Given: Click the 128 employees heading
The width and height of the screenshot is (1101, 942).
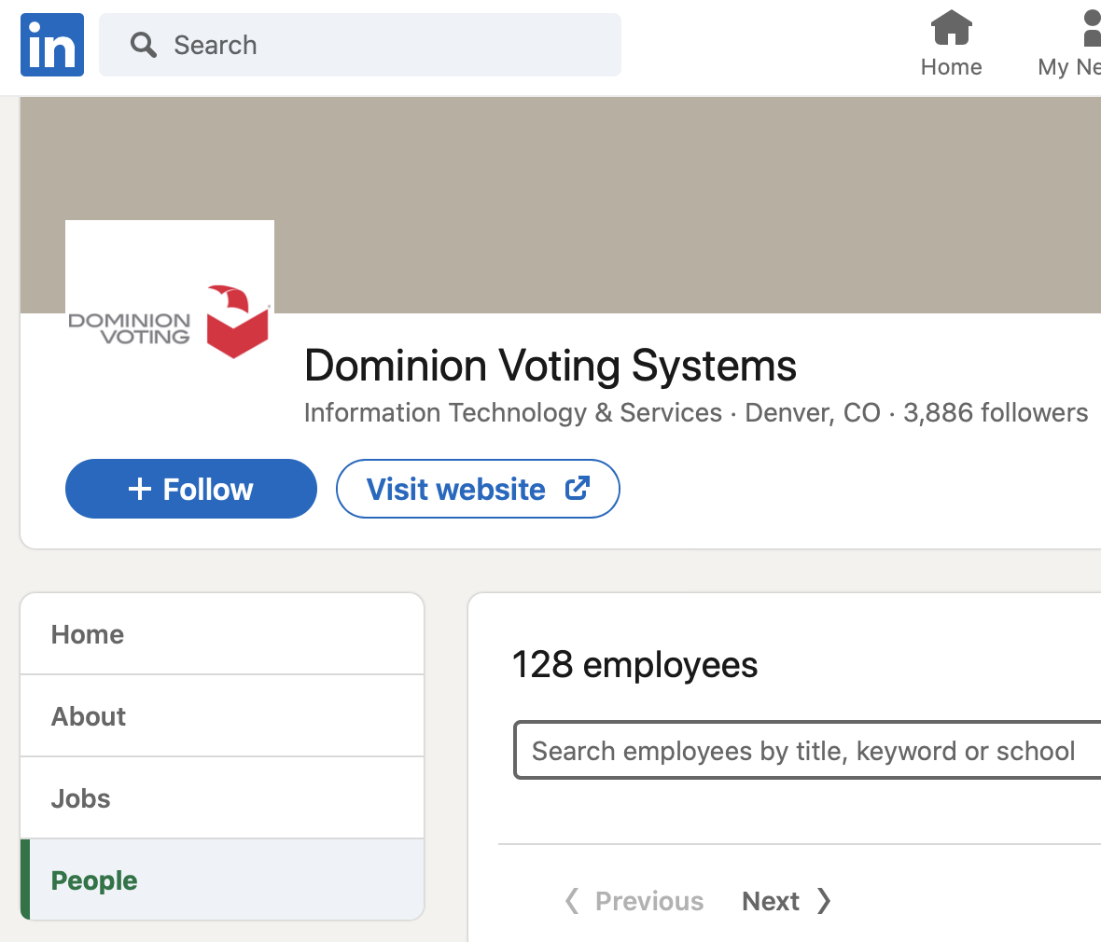Looking at the screenshot, I should pyautogui.click(x=634, y=664).
